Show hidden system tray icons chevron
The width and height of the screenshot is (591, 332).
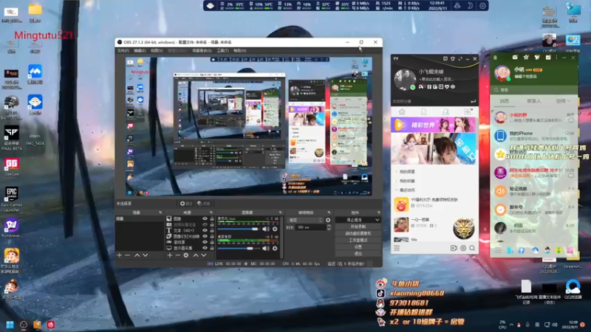coord(511,325)
